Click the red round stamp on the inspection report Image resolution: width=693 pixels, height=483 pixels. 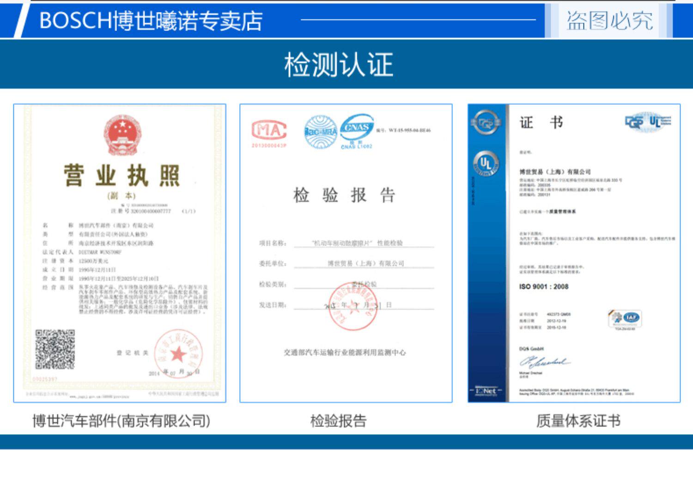click(x=353, y=307)
